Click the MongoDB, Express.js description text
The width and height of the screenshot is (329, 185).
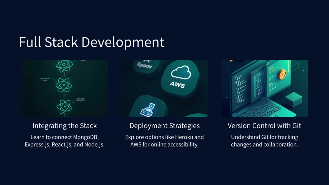(65, 141)
